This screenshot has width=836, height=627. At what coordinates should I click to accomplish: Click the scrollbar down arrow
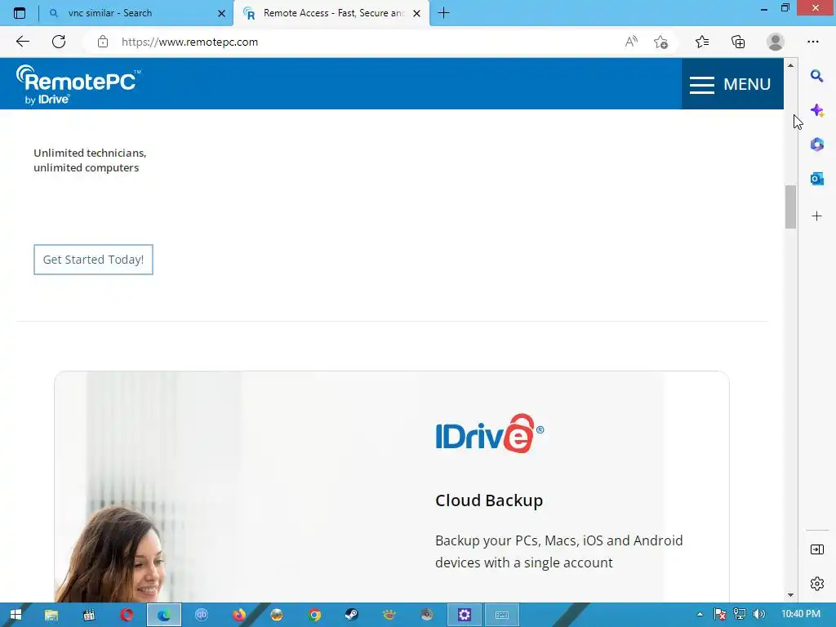click(790, 595)
